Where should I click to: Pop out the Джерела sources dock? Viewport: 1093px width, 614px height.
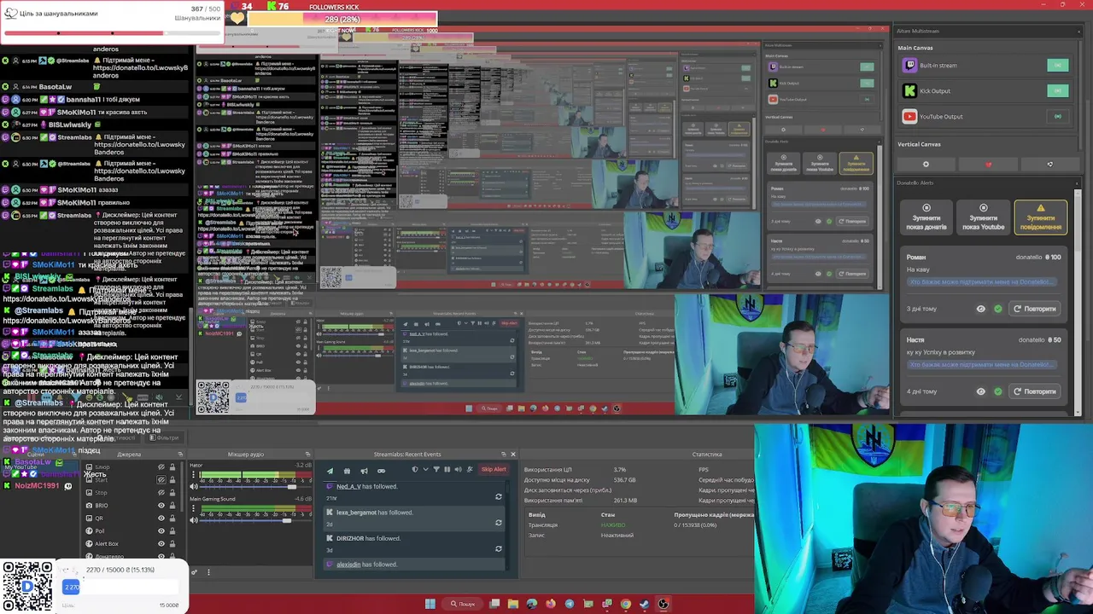(182, 454)
